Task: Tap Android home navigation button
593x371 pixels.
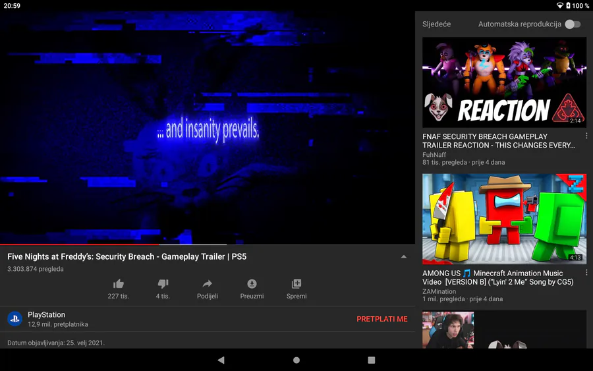Action: tap(296, 360)
